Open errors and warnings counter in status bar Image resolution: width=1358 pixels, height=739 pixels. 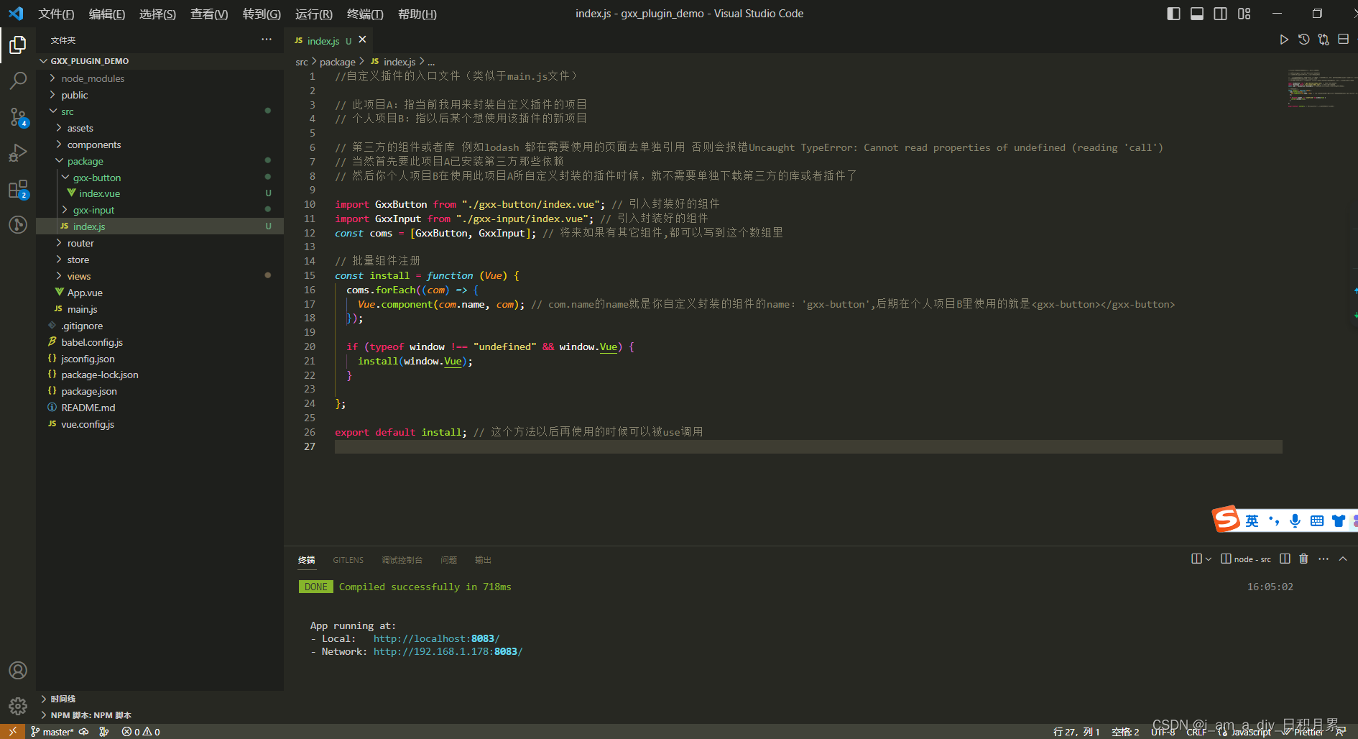[x=141, y=732]
